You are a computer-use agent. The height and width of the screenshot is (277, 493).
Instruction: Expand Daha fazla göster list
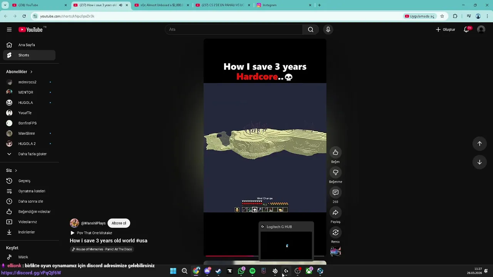29,154
